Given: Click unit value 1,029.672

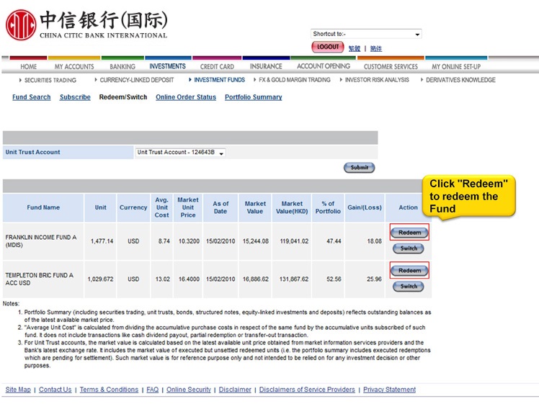Looking at the screenshot, I should (100, 279).
